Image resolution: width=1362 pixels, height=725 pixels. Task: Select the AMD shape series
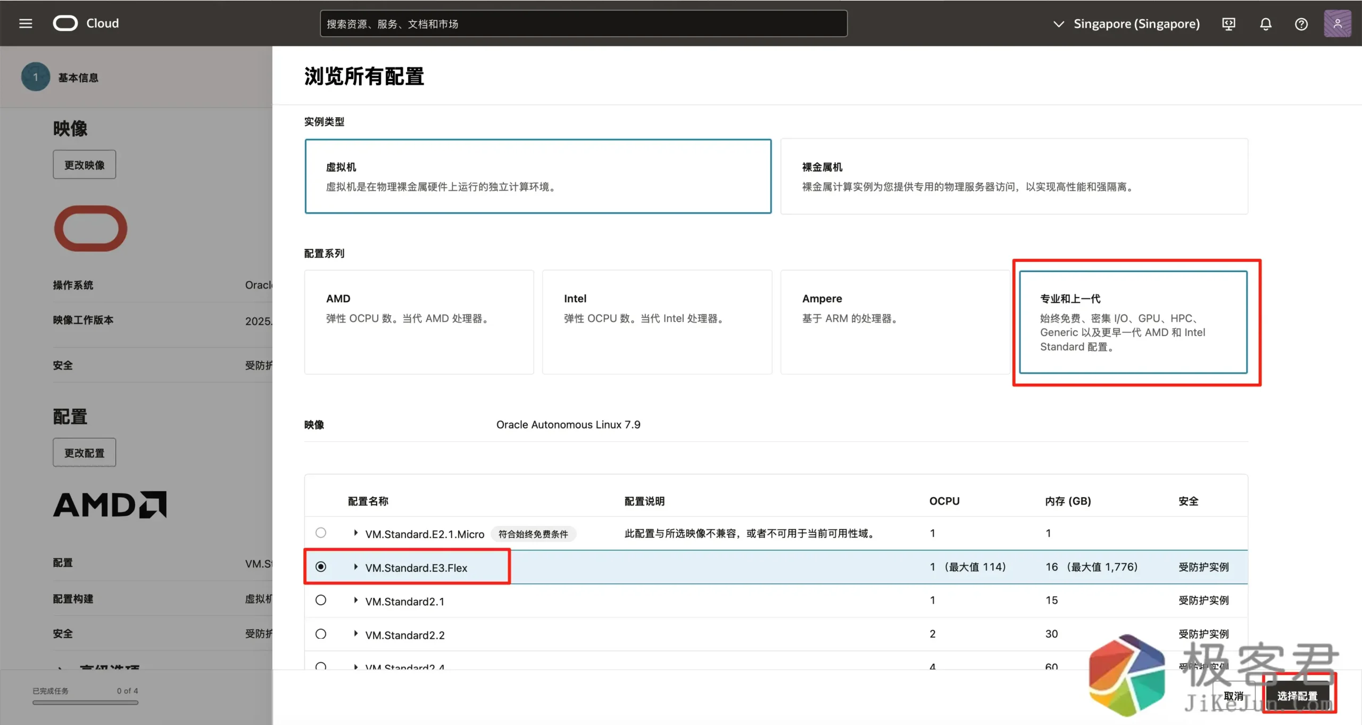419,322
